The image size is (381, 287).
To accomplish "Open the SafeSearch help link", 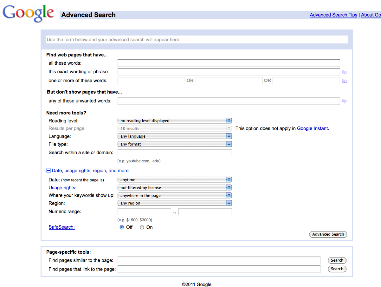I will [x=61, y=227].
